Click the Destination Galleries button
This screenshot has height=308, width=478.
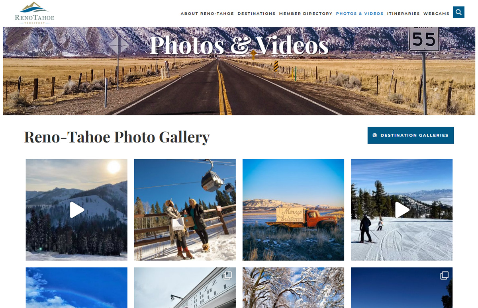pos(411,135)
